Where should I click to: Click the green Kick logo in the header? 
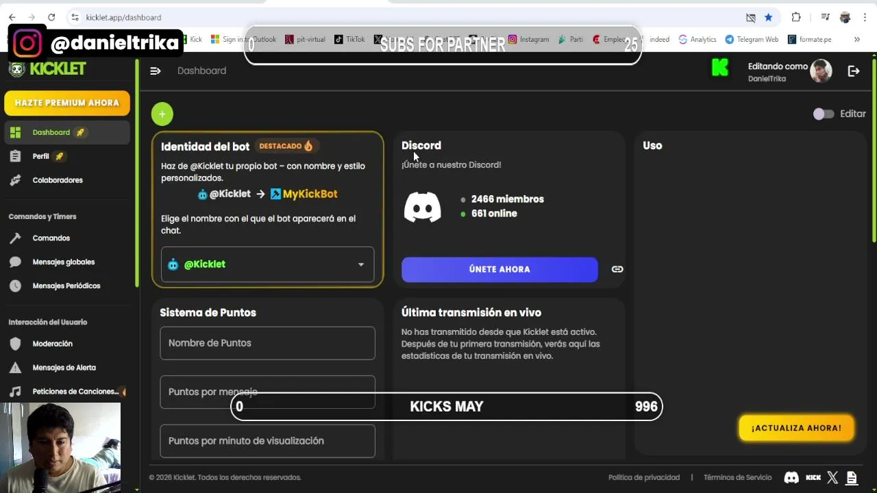(720, 67)
